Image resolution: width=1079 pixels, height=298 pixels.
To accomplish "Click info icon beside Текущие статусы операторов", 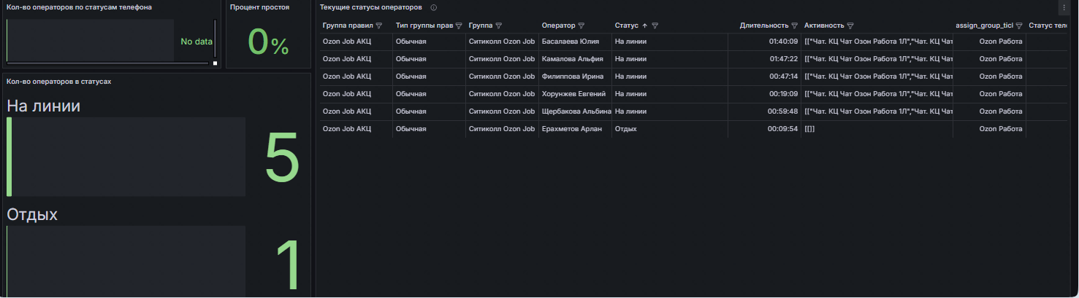I will 434,7.
